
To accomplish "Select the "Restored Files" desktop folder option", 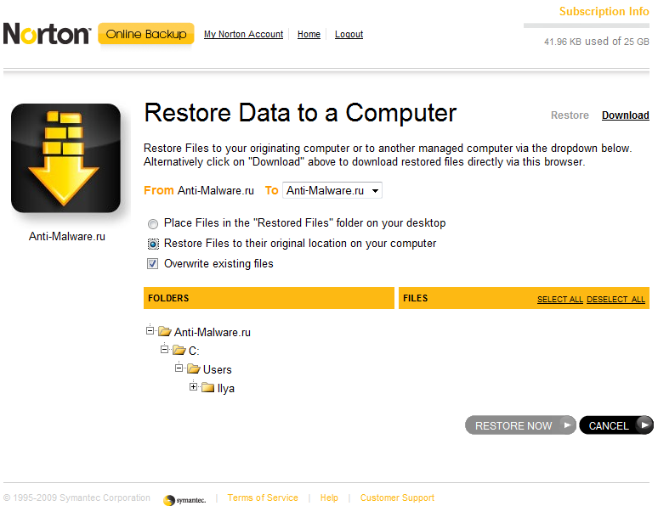I will coord(153,224).
